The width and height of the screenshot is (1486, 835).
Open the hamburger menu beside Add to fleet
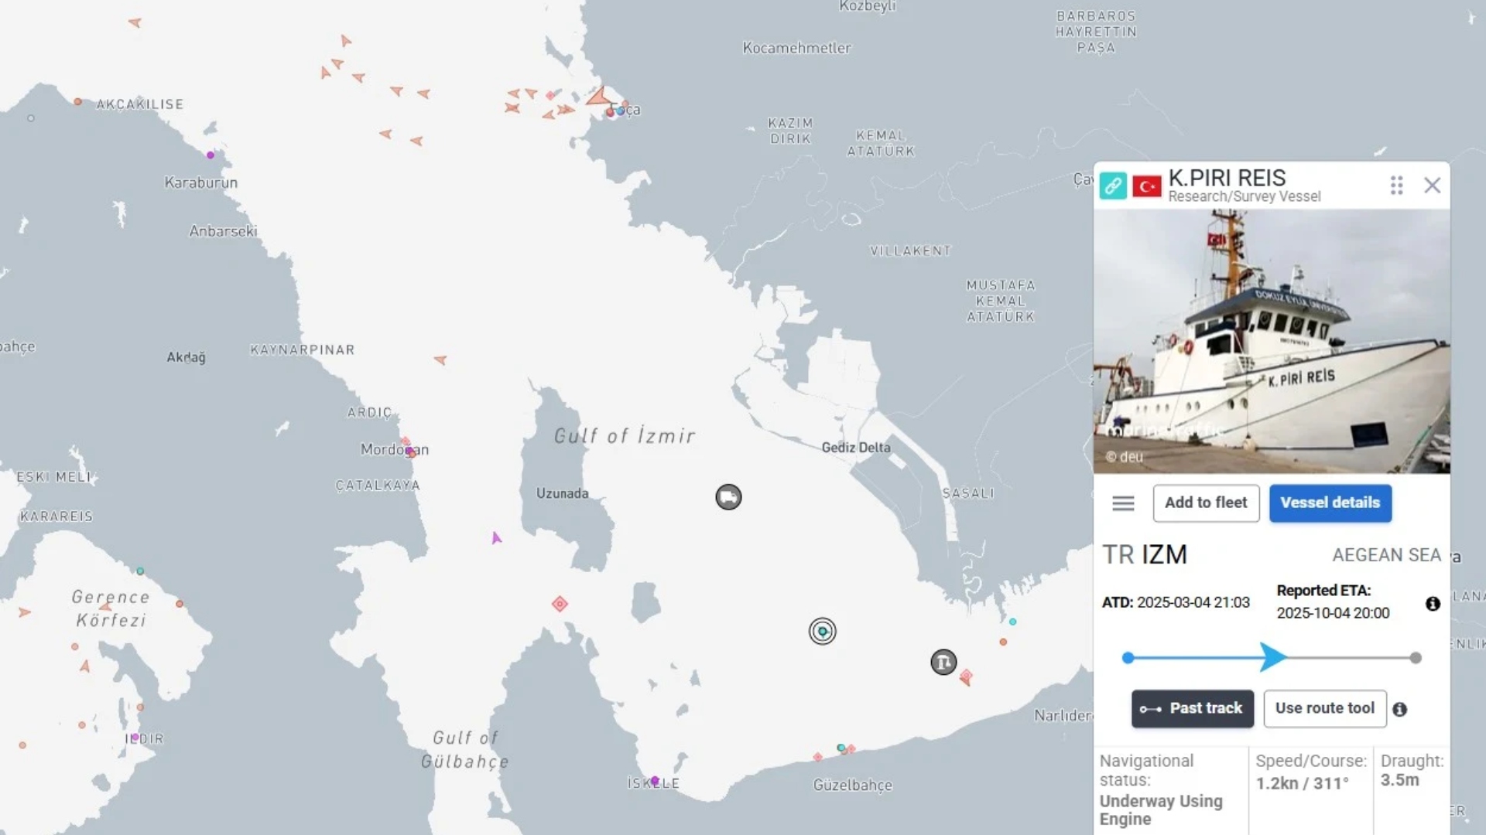click(x=1123, y=503)
